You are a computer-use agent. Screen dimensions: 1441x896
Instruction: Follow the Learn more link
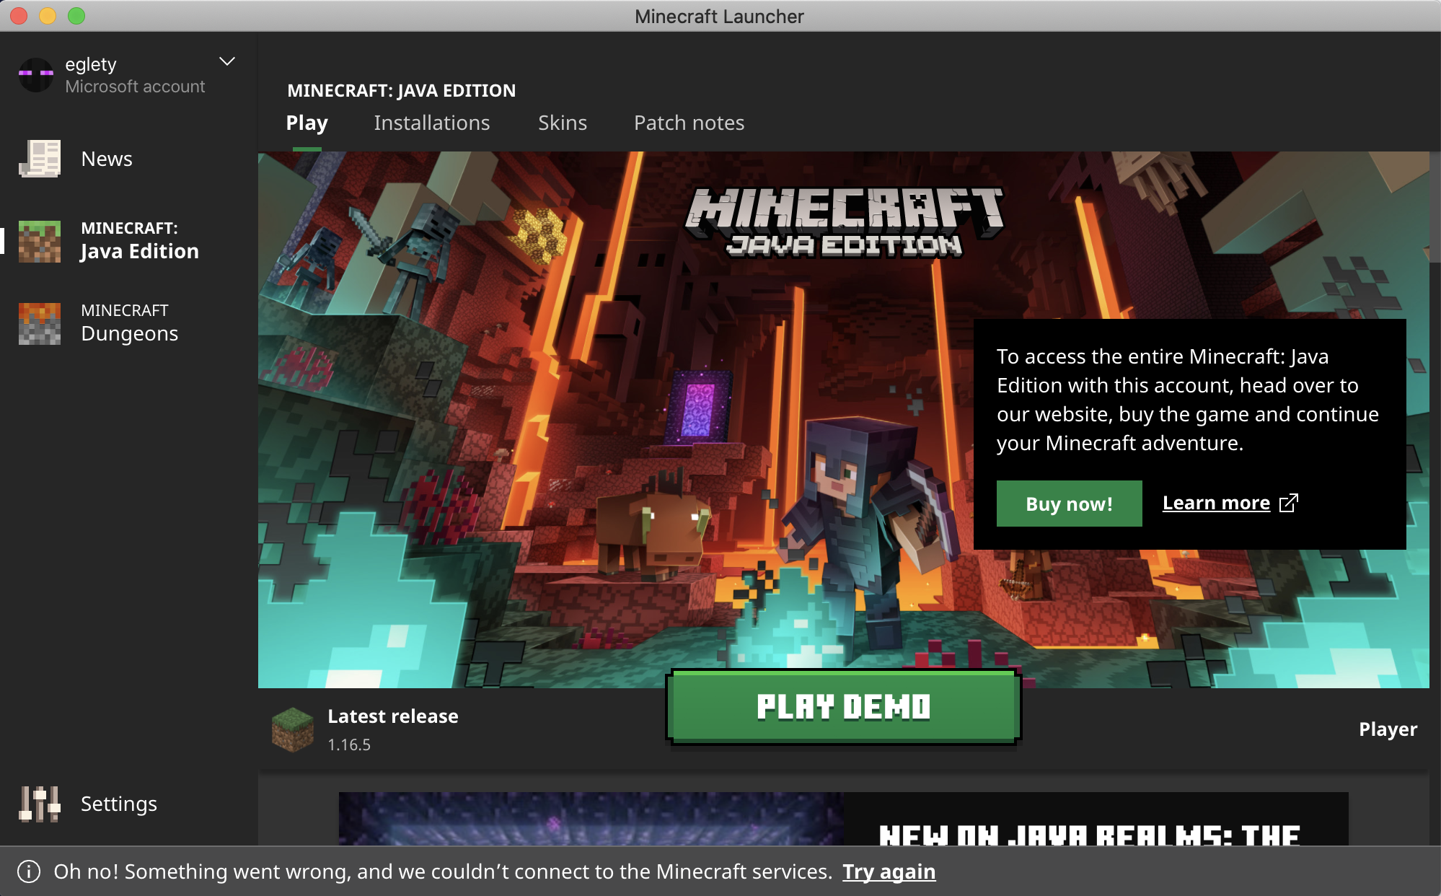pos(1216,503)
